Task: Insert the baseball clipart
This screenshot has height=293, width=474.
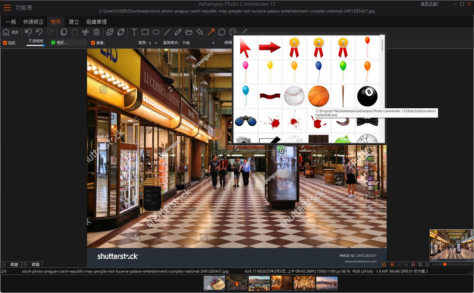Action: (294, 96)
